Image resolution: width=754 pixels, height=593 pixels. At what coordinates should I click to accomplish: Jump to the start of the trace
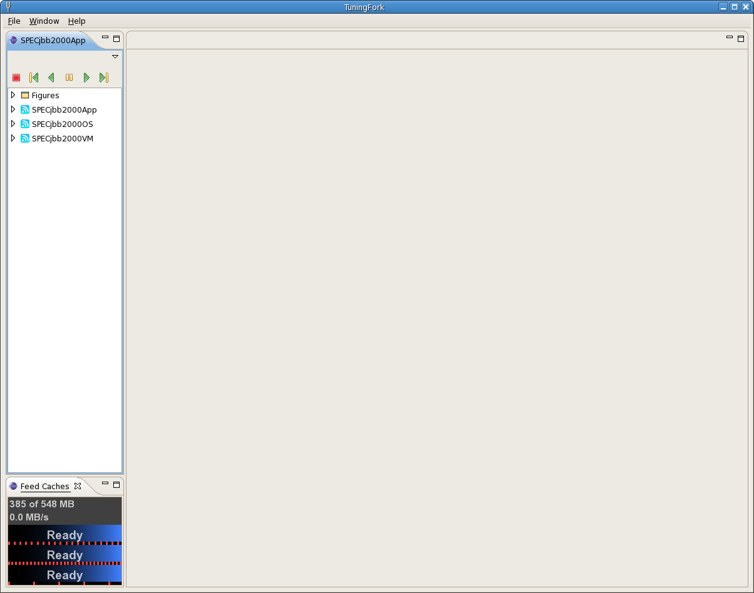(x=34, y=78)
